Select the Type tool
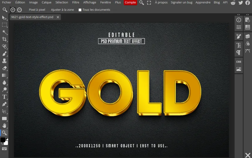The width and height of the screenshot is (252, 158). coord(4,97)
